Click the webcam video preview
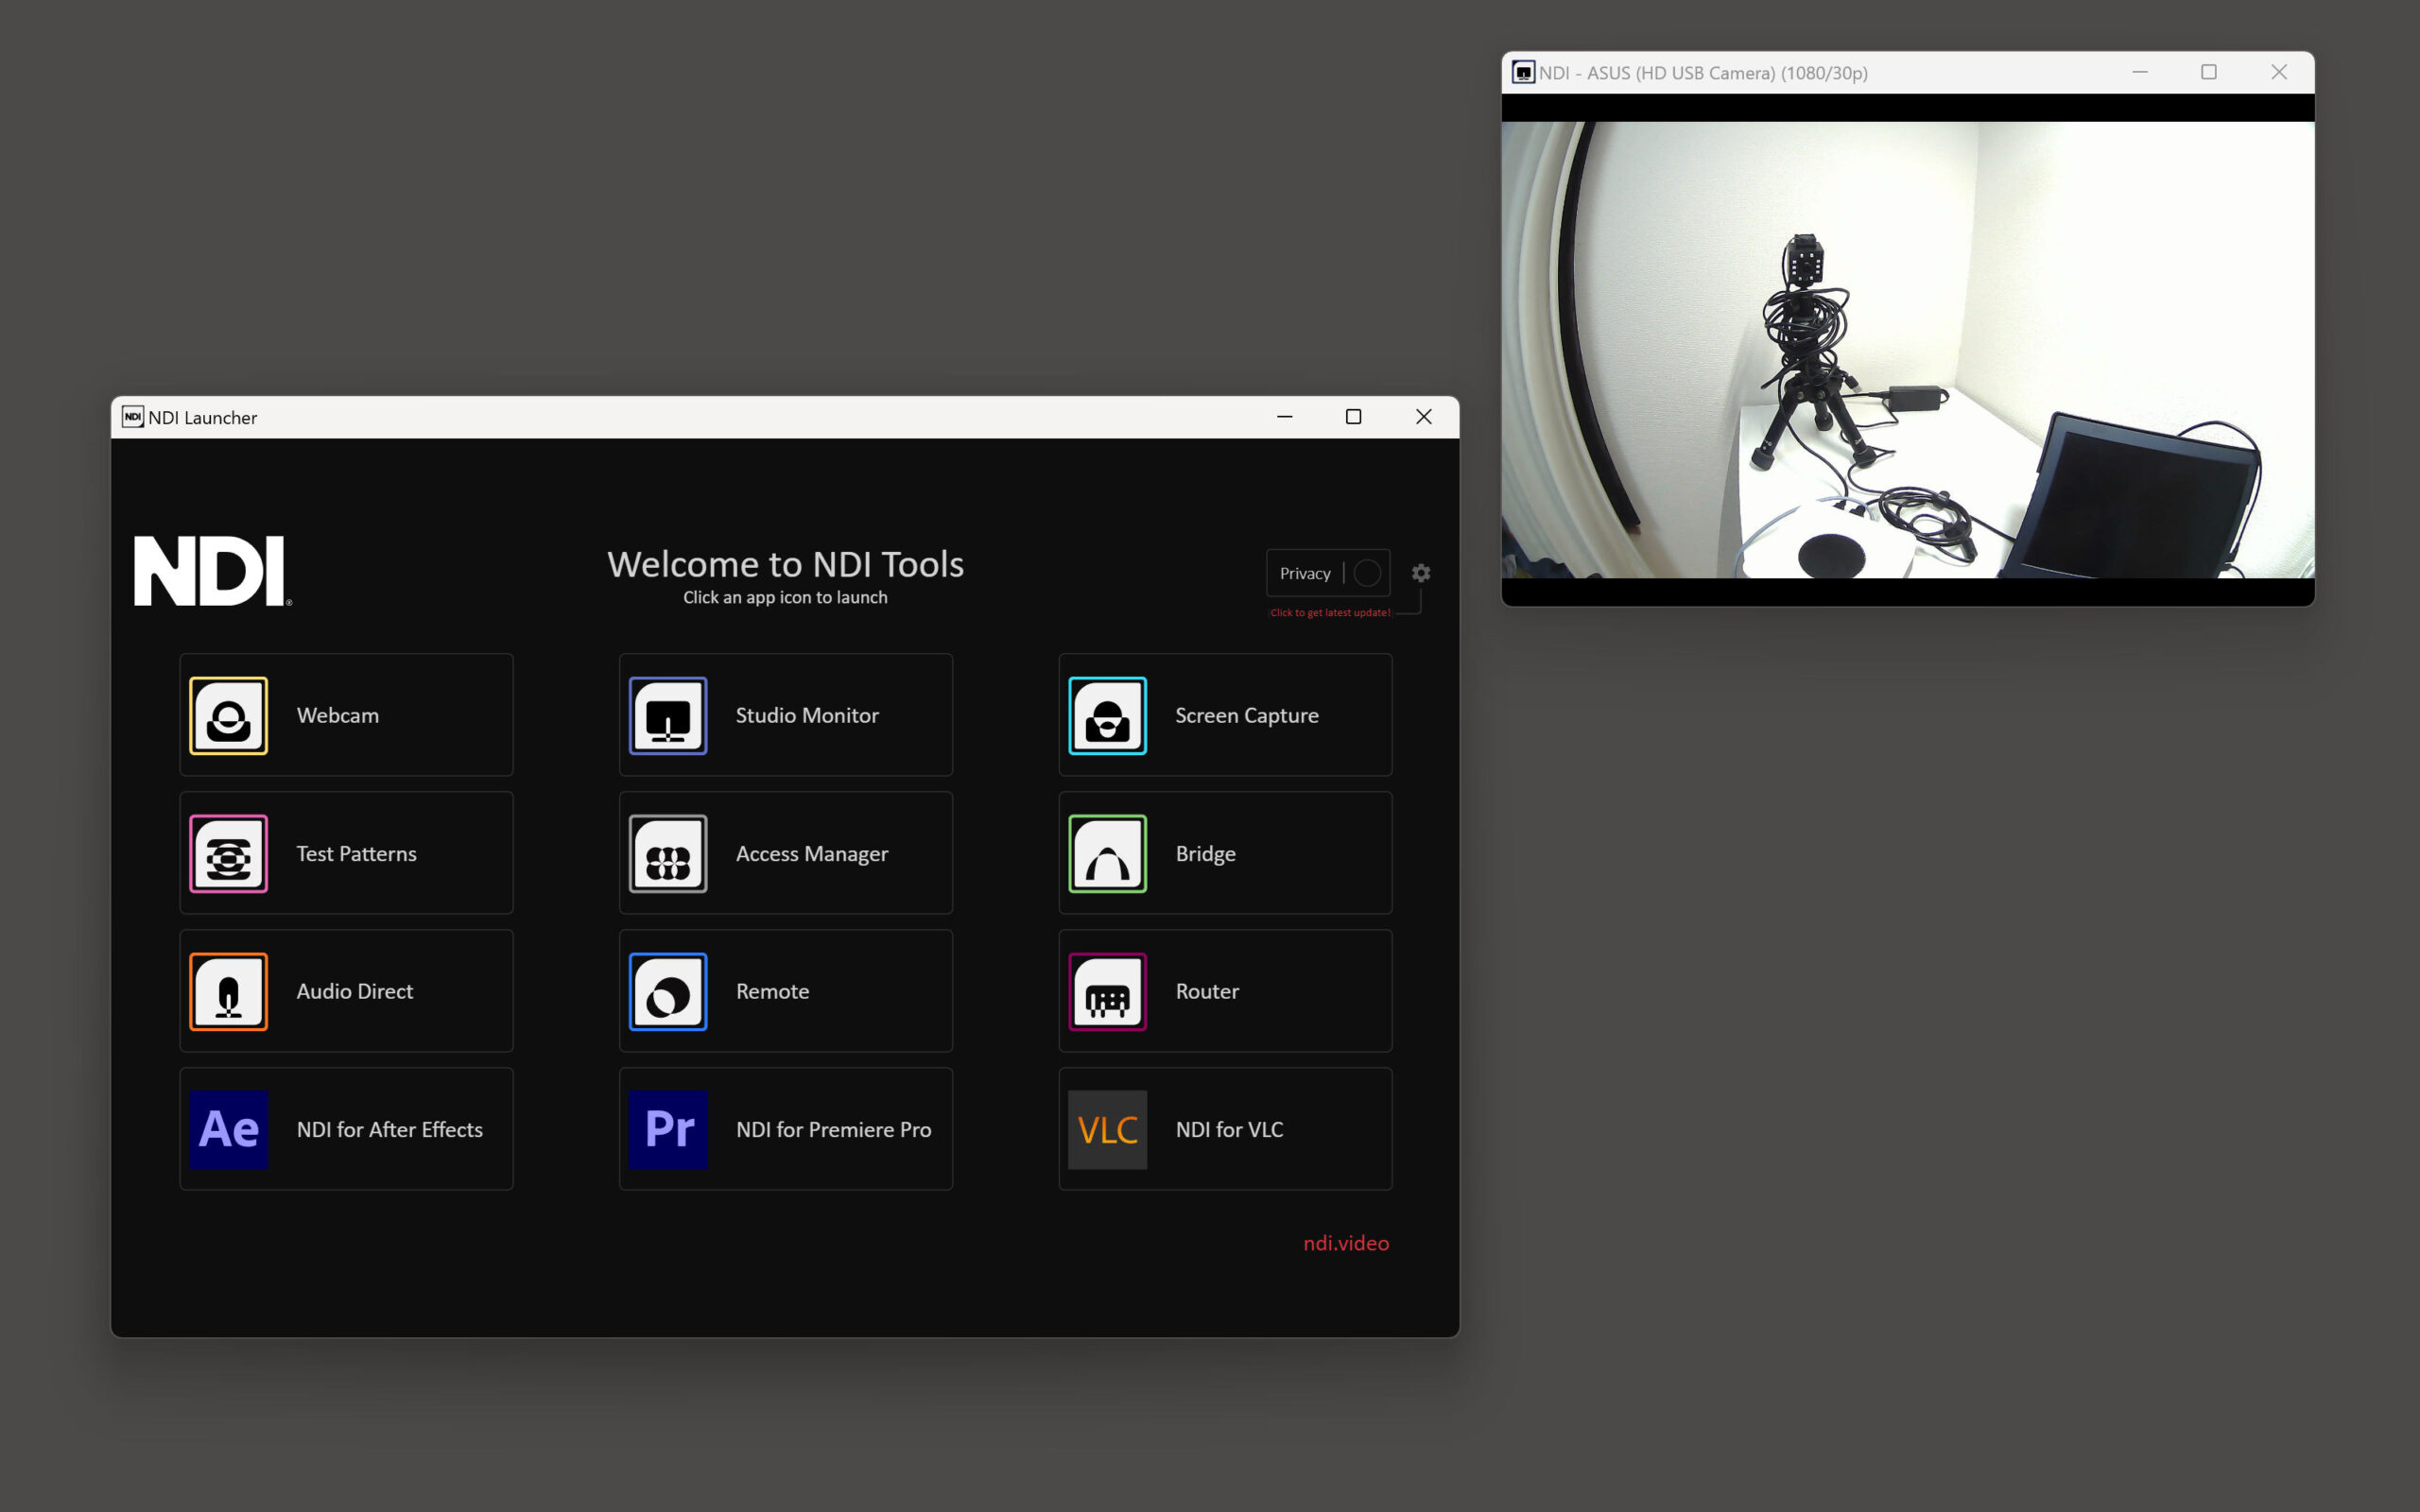 (x=1907, y=350)
